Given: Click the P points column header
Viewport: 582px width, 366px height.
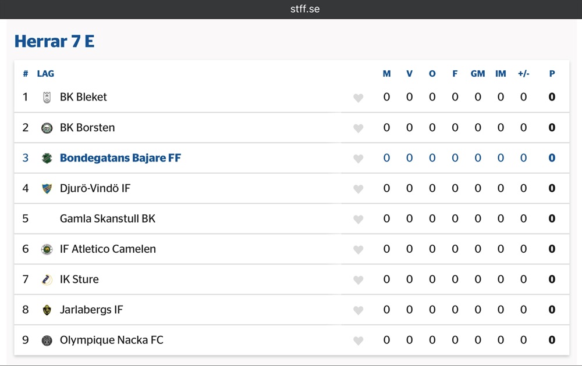Looking at the screenshot, I should click(x=552, y=74).
